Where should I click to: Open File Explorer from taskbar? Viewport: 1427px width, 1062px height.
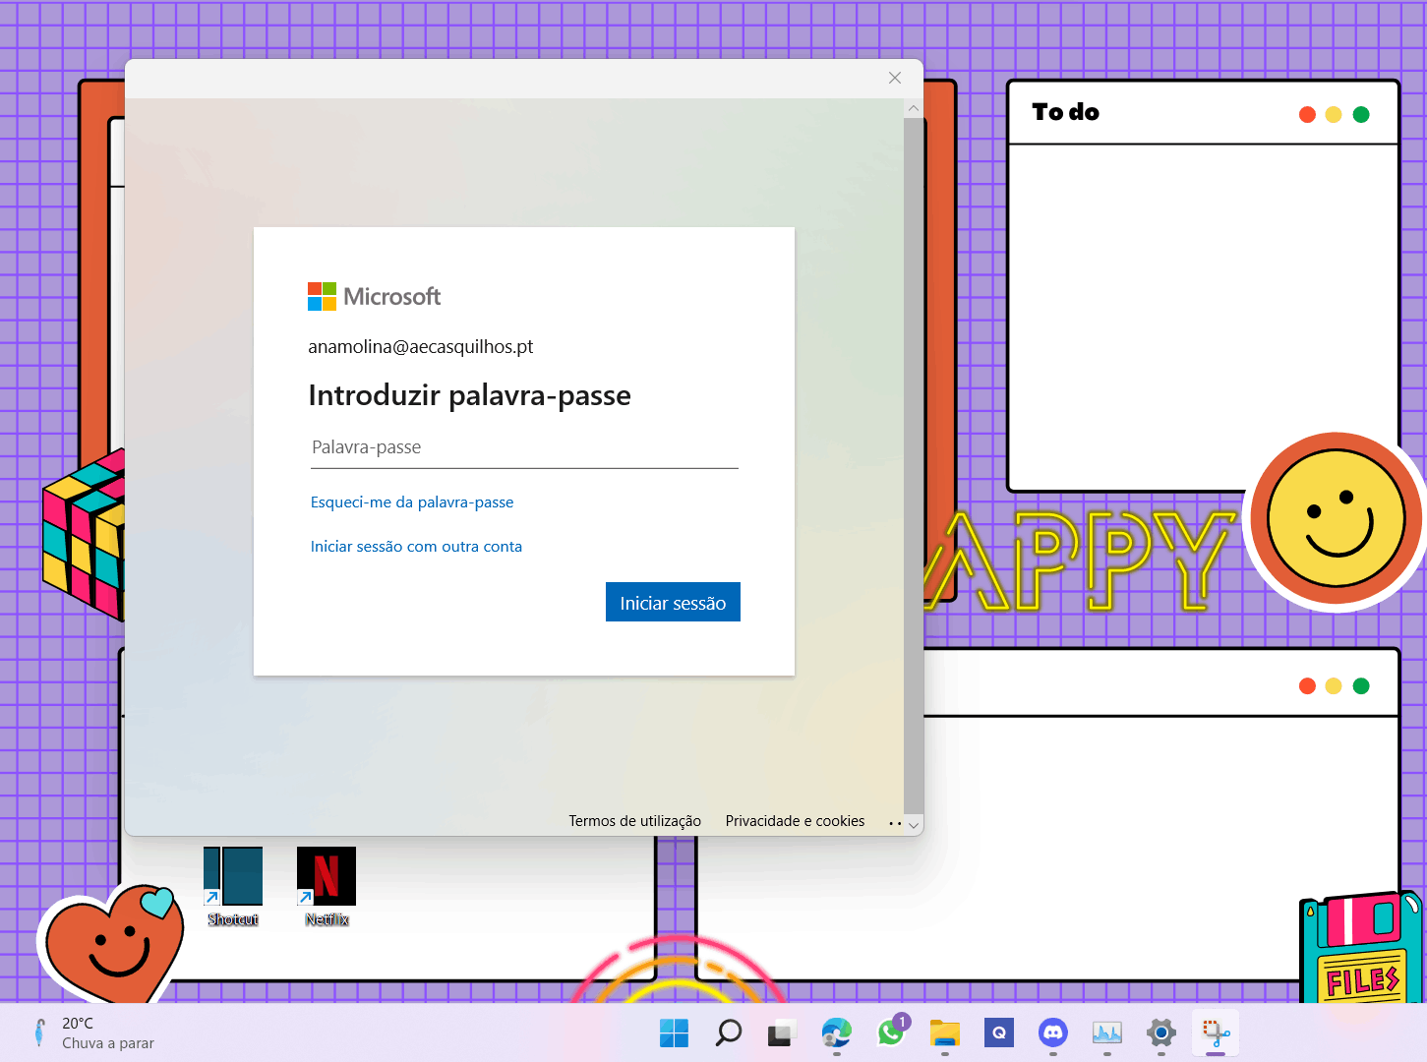(x=944, y=1032)
